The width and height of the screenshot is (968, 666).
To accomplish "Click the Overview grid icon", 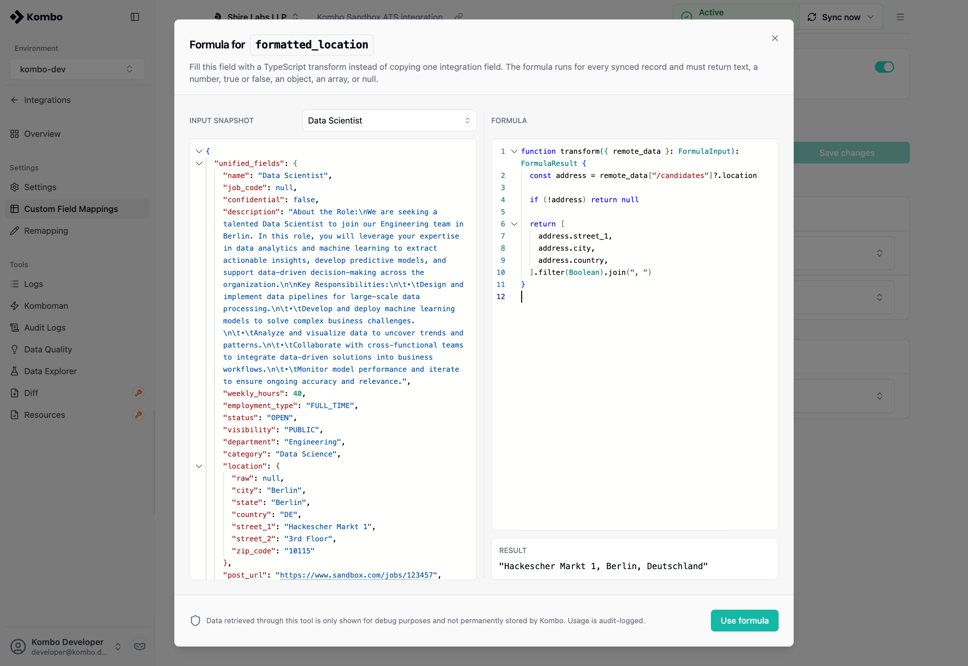I will (15, 134).
